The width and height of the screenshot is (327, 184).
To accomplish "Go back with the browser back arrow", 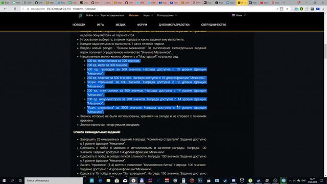I will pyautogui.click(x=5, y=9).
